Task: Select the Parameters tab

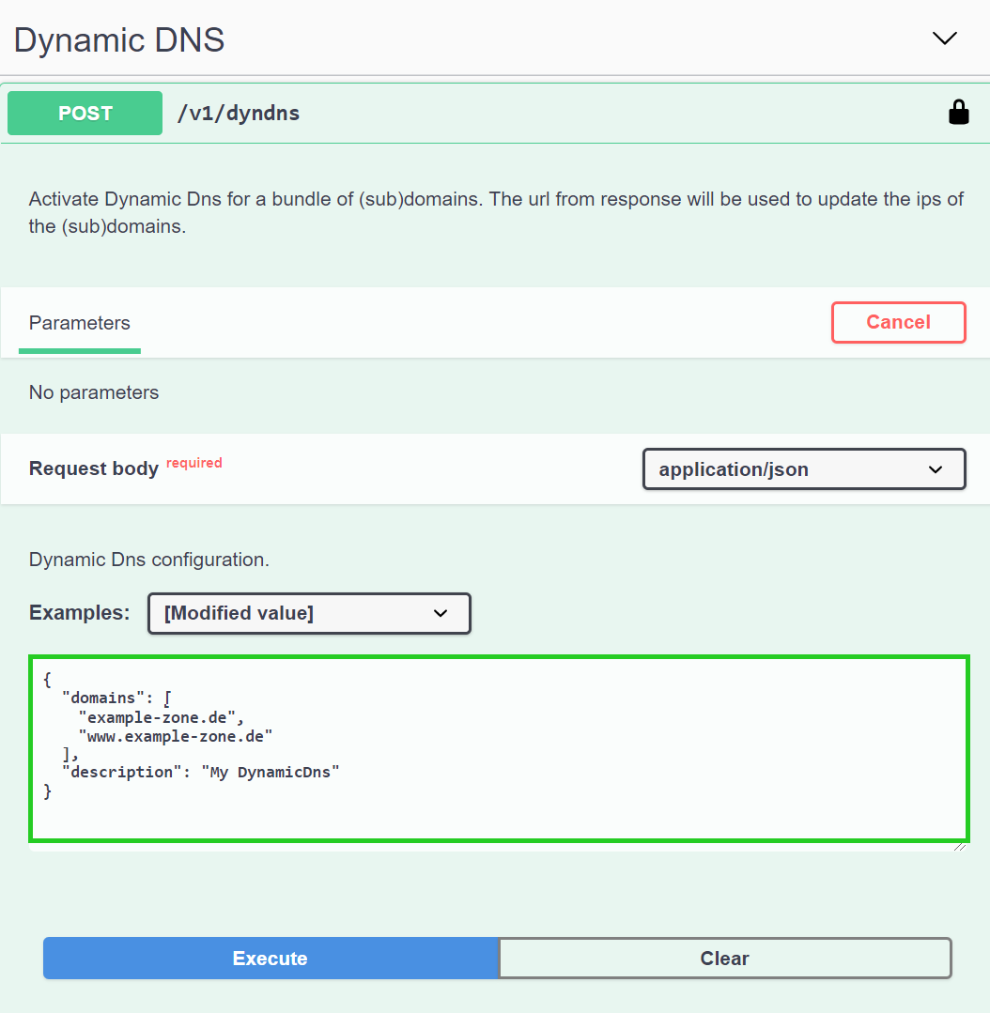Action: tap(80, 324)
